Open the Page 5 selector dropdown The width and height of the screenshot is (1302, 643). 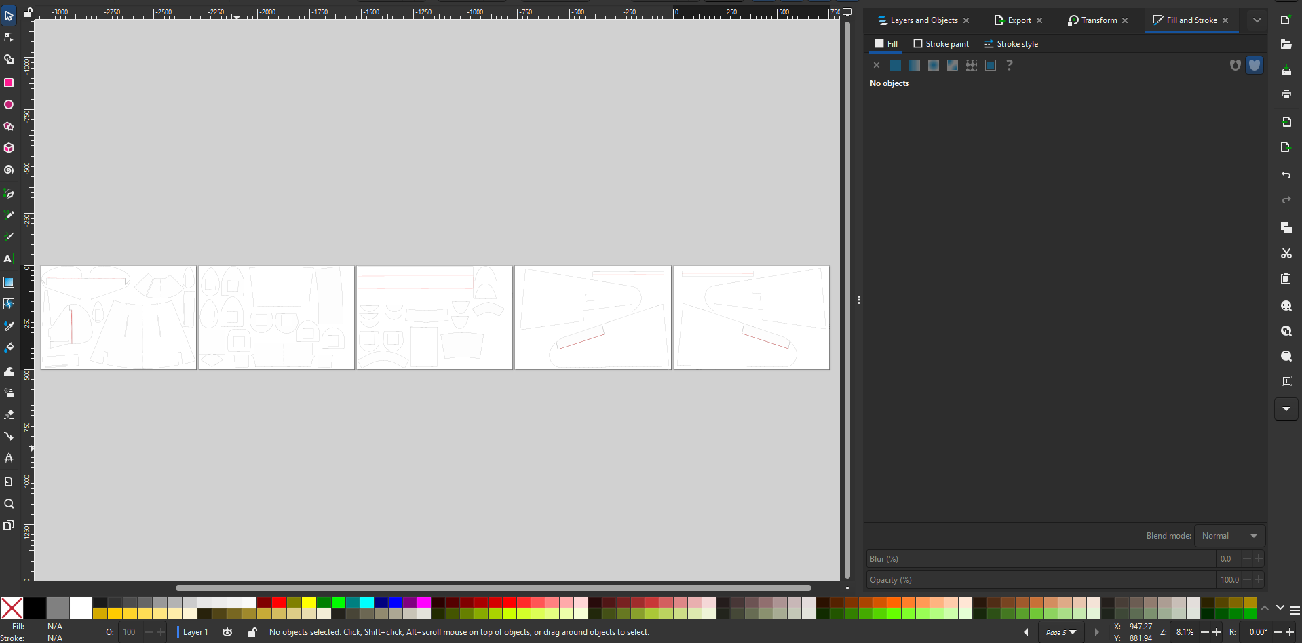1061,632
